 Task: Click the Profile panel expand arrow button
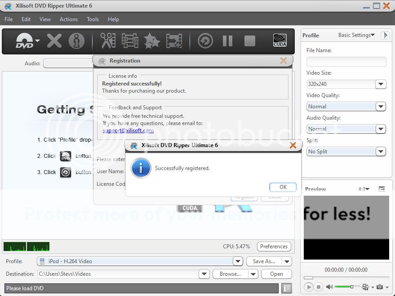tap(385, 35)
